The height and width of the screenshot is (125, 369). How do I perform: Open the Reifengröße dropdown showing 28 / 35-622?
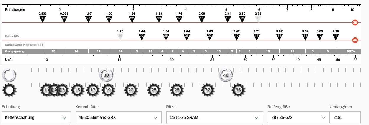point(298,117)
